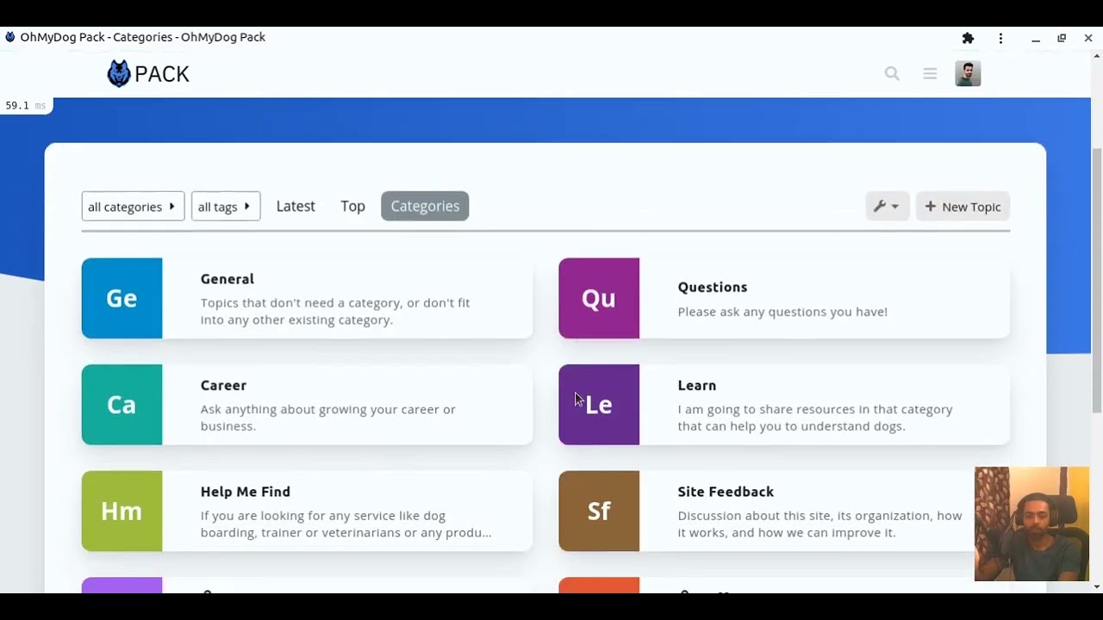The width and height of the screenshot is (1103, 620).
Task: Open the browser three-dot menu
Action: click(1000, 38)
